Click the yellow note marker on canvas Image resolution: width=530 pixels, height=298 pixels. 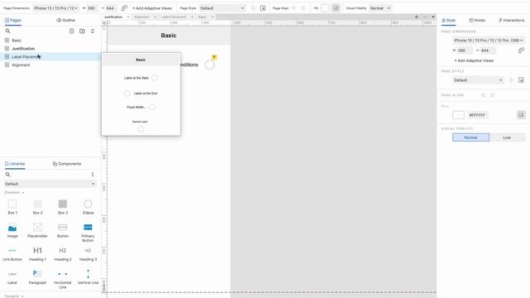coord(214,57)
